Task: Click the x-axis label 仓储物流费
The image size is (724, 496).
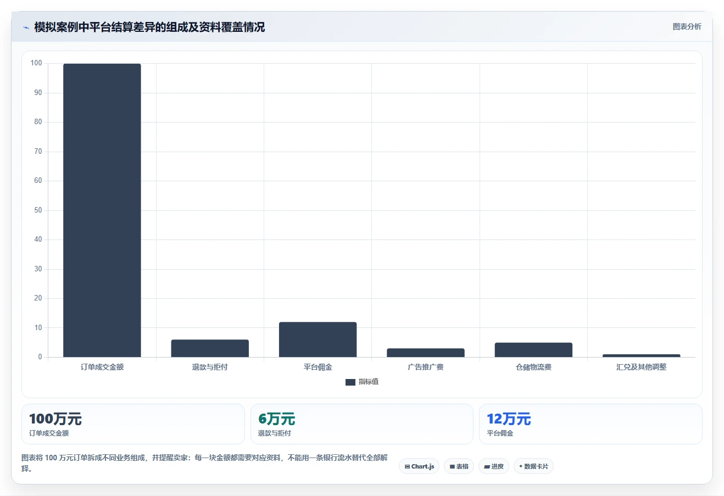Action: pyautogui.click(x=533, y=367)
